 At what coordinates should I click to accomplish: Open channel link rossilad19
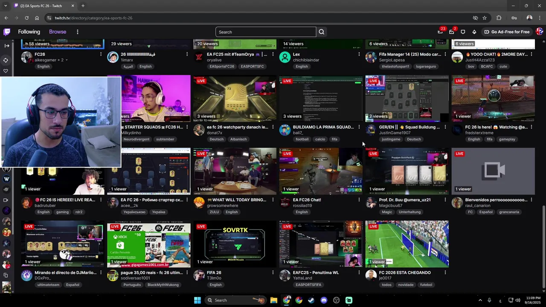point(302,206)
